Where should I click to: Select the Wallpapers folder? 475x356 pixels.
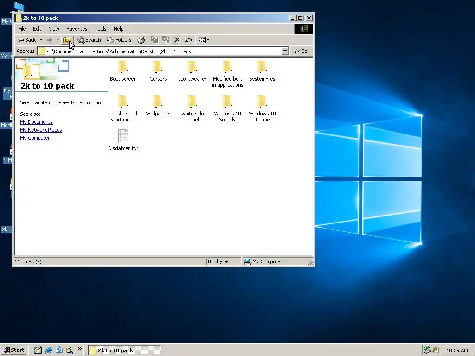pyautogui.click(x=158, y=106)
